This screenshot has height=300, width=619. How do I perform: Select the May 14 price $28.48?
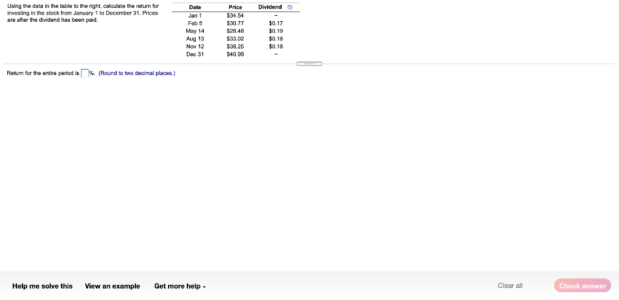tap(235, 31)
